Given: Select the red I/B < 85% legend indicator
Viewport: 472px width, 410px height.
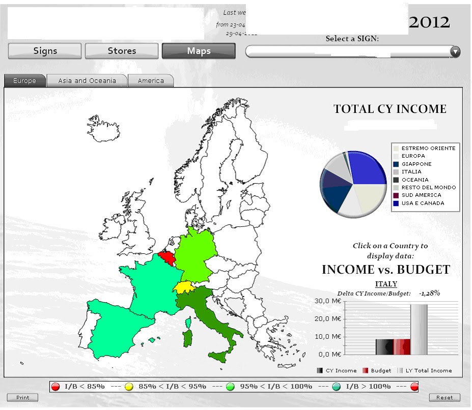Looking at the screenshot, I should point(55,386).
